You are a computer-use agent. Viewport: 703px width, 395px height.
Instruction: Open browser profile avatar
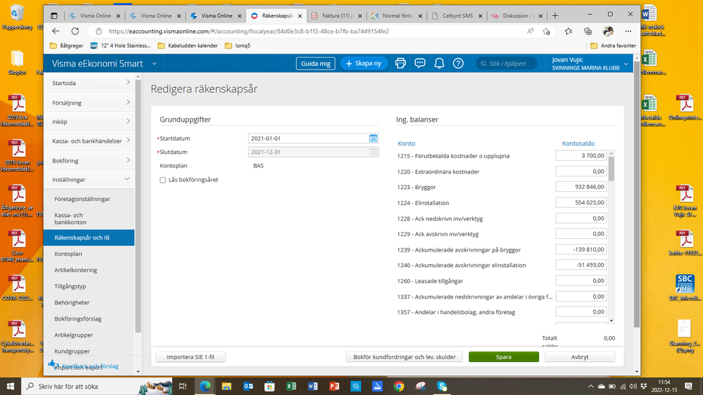(x=608, y=32)
